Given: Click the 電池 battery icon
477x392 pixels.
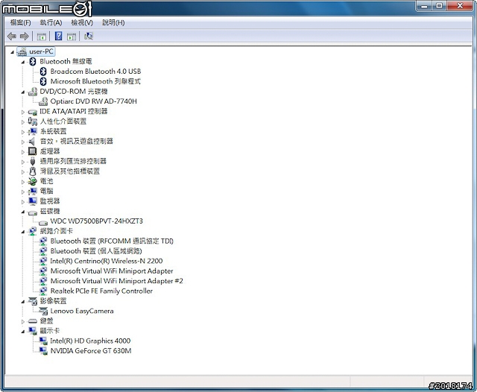Looking at the screenshot, I should coord(32,181).
